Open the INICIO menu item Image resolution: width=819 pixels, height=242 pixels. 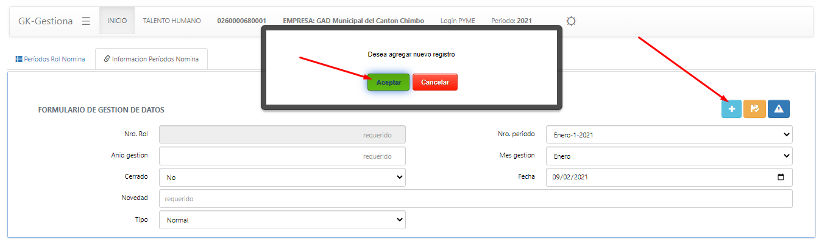(117, 21)
